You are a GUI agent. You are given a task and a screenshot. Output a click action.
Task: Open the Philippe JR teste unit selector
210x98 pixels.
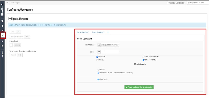[198, 3]
